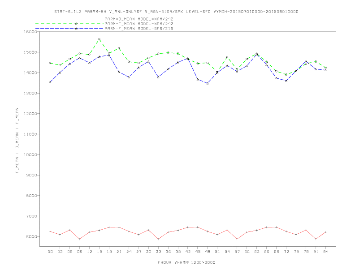Click the green dashed F_MEAN NAM/242 legend line
Image resolution: width=355 pixels, height=274 pixels.
click(69, 24)
